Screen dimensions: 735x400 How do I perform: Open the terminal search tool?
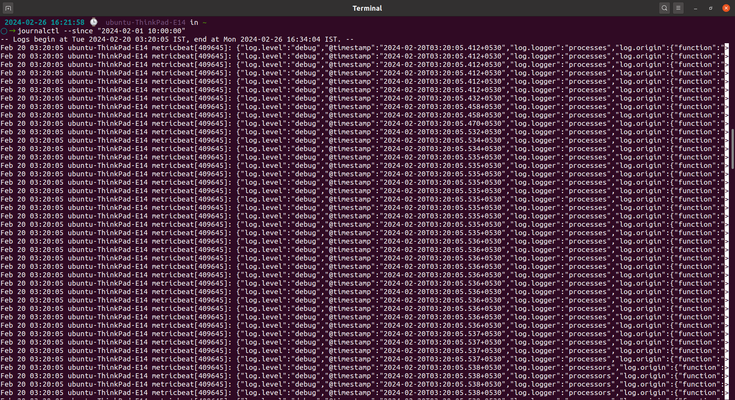(665, 8)
